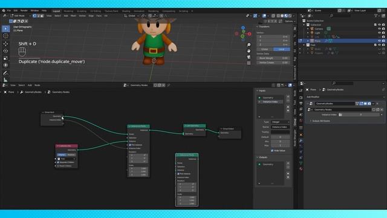Enable edge select mode
387x218 pixels.
pos(38,16)
